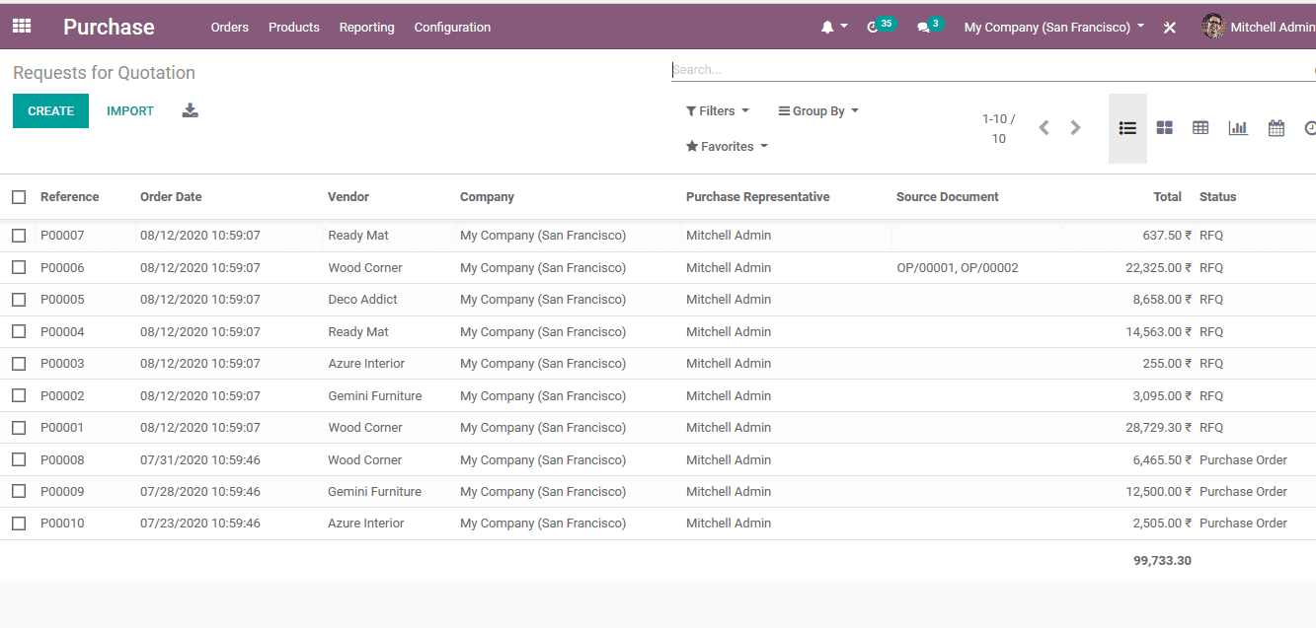This screenshot has width=1316, height=628.
Task: Sort by the Vendor column header
Action: (x=348, y=197)
